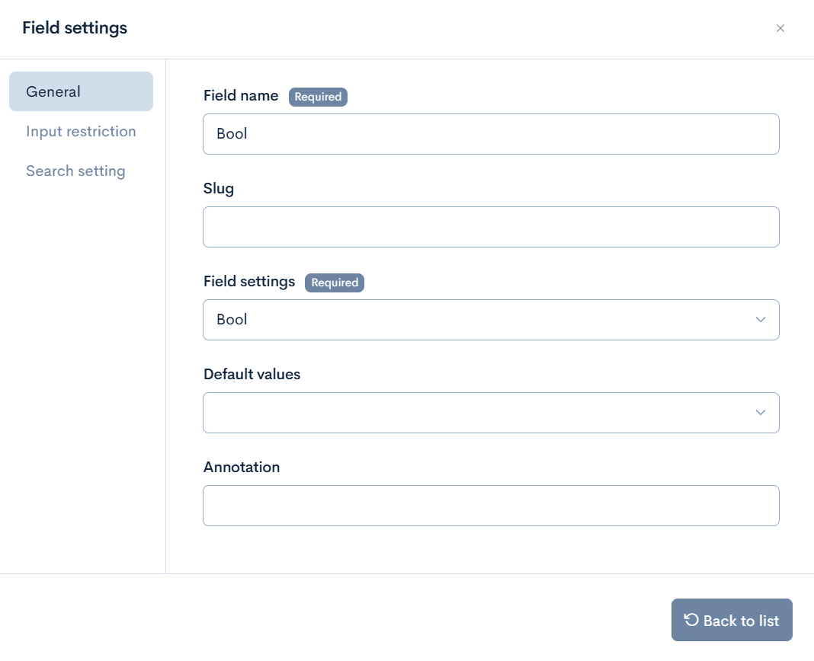
Task: Click the Default values label
Action: coord(252,374)
